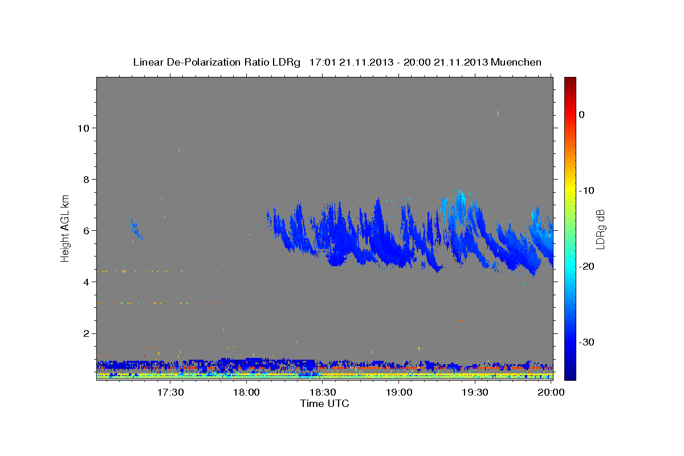
Task: Click the light-blue cloud top near 19:25
Action: click(459, 199)
